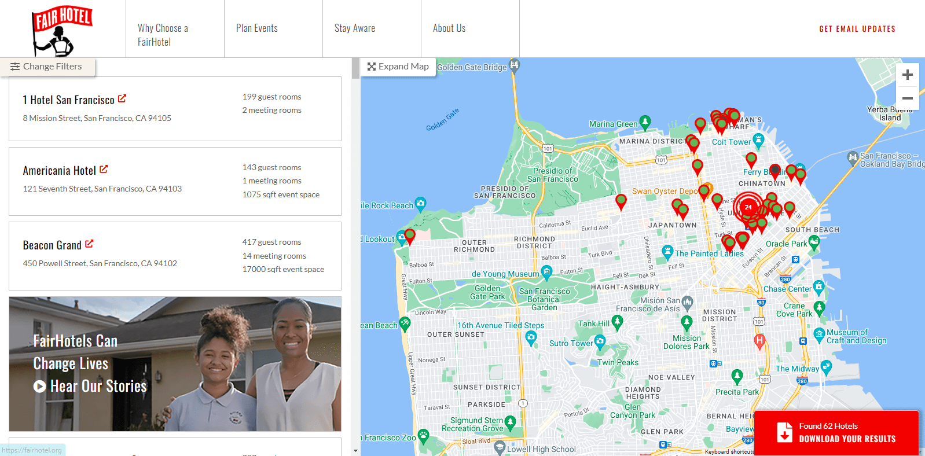Click the Chase Center pin
This screenshot has height=456, width=925.
click(818, 287)
